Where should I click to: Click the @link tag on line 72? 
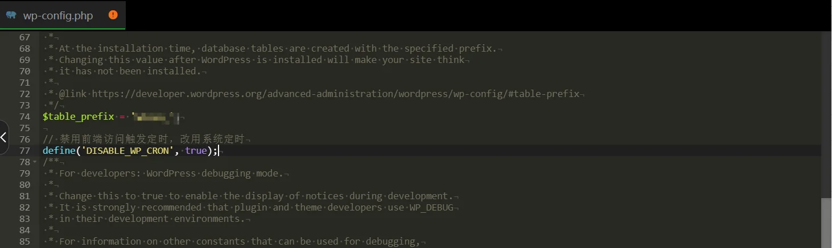click(73, 94)
